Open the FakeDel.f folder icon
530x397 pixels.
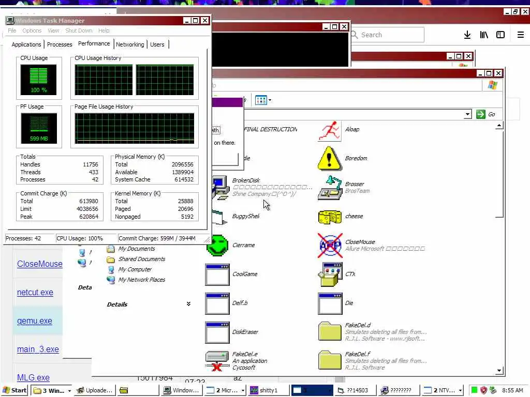[x=330, y=360]
